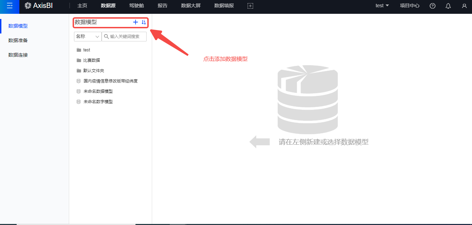Click the plus icon to add data model

pos(135,22)
